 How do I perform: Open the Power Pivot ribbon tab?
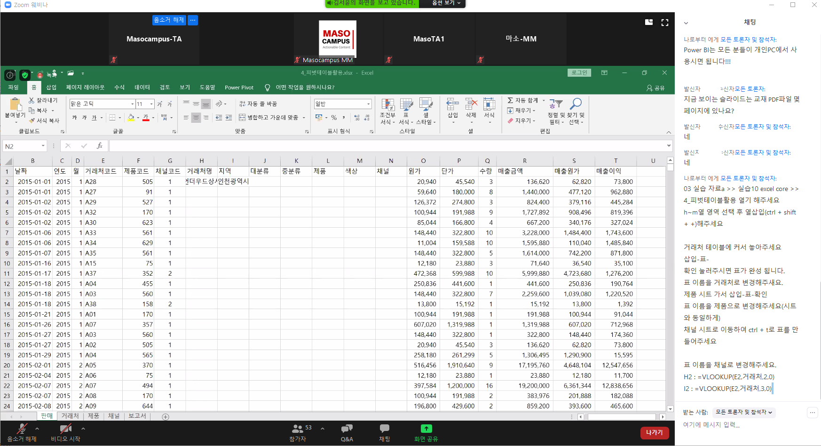click(239, 88)
